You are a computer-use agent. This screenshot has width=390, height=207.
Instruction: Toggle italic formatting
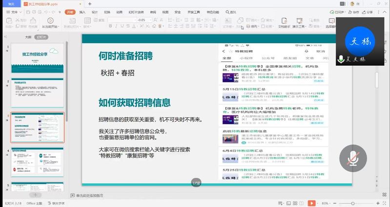point(117,27)
